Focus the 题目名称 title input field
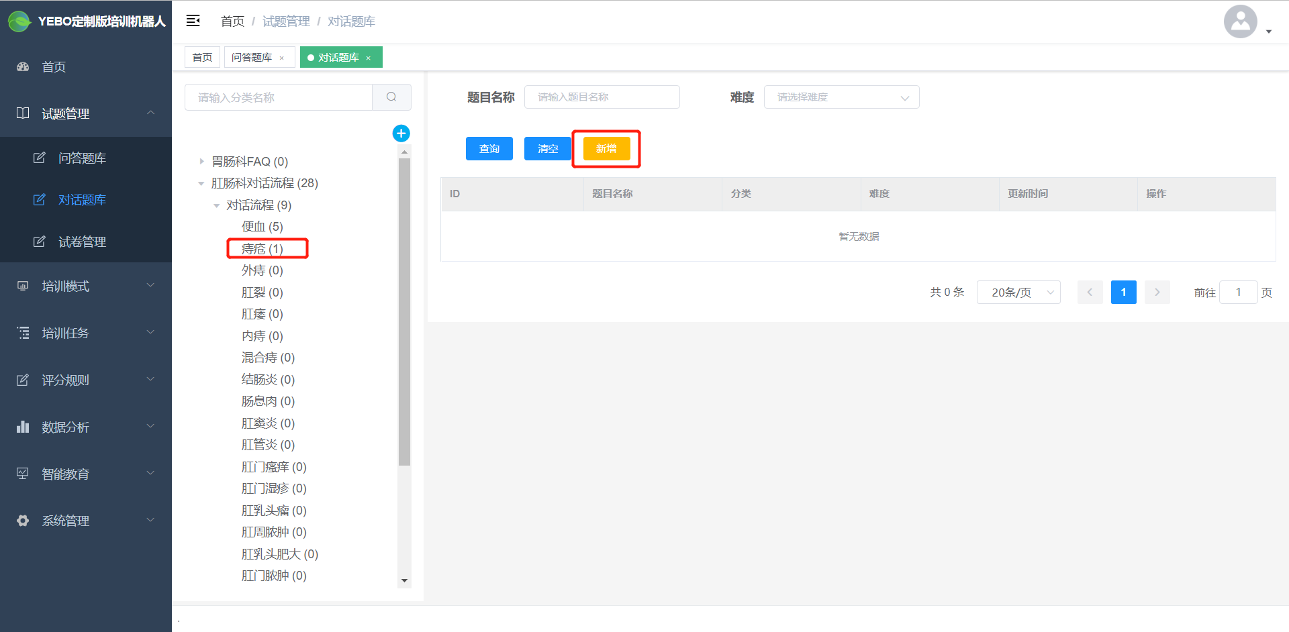1289x632 pixels. click(x=602, y=97)
